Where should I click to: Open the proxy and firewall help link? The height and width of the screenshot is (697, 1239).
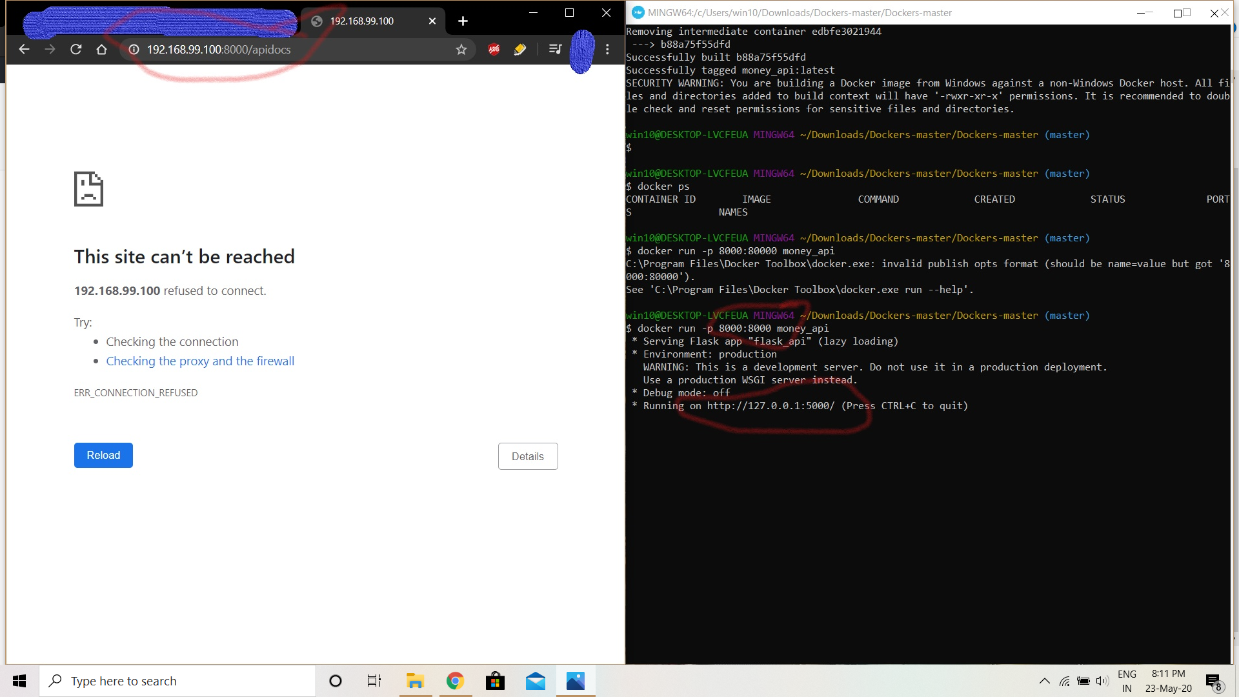[x=200, y=361]
